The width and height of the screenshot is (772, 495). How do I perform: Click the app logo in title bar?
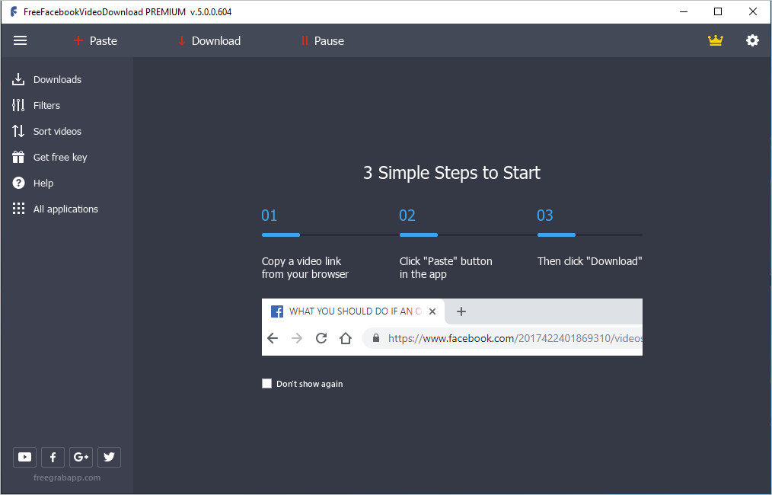point(14,12)
